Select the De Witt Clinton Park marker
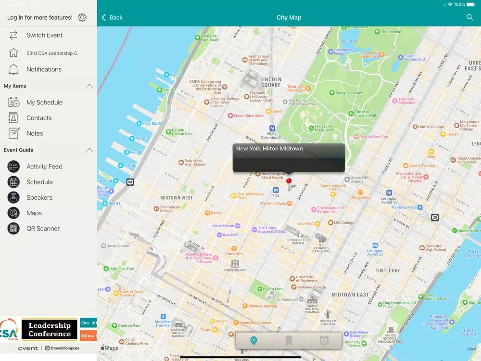 click(x=168, y=132)
